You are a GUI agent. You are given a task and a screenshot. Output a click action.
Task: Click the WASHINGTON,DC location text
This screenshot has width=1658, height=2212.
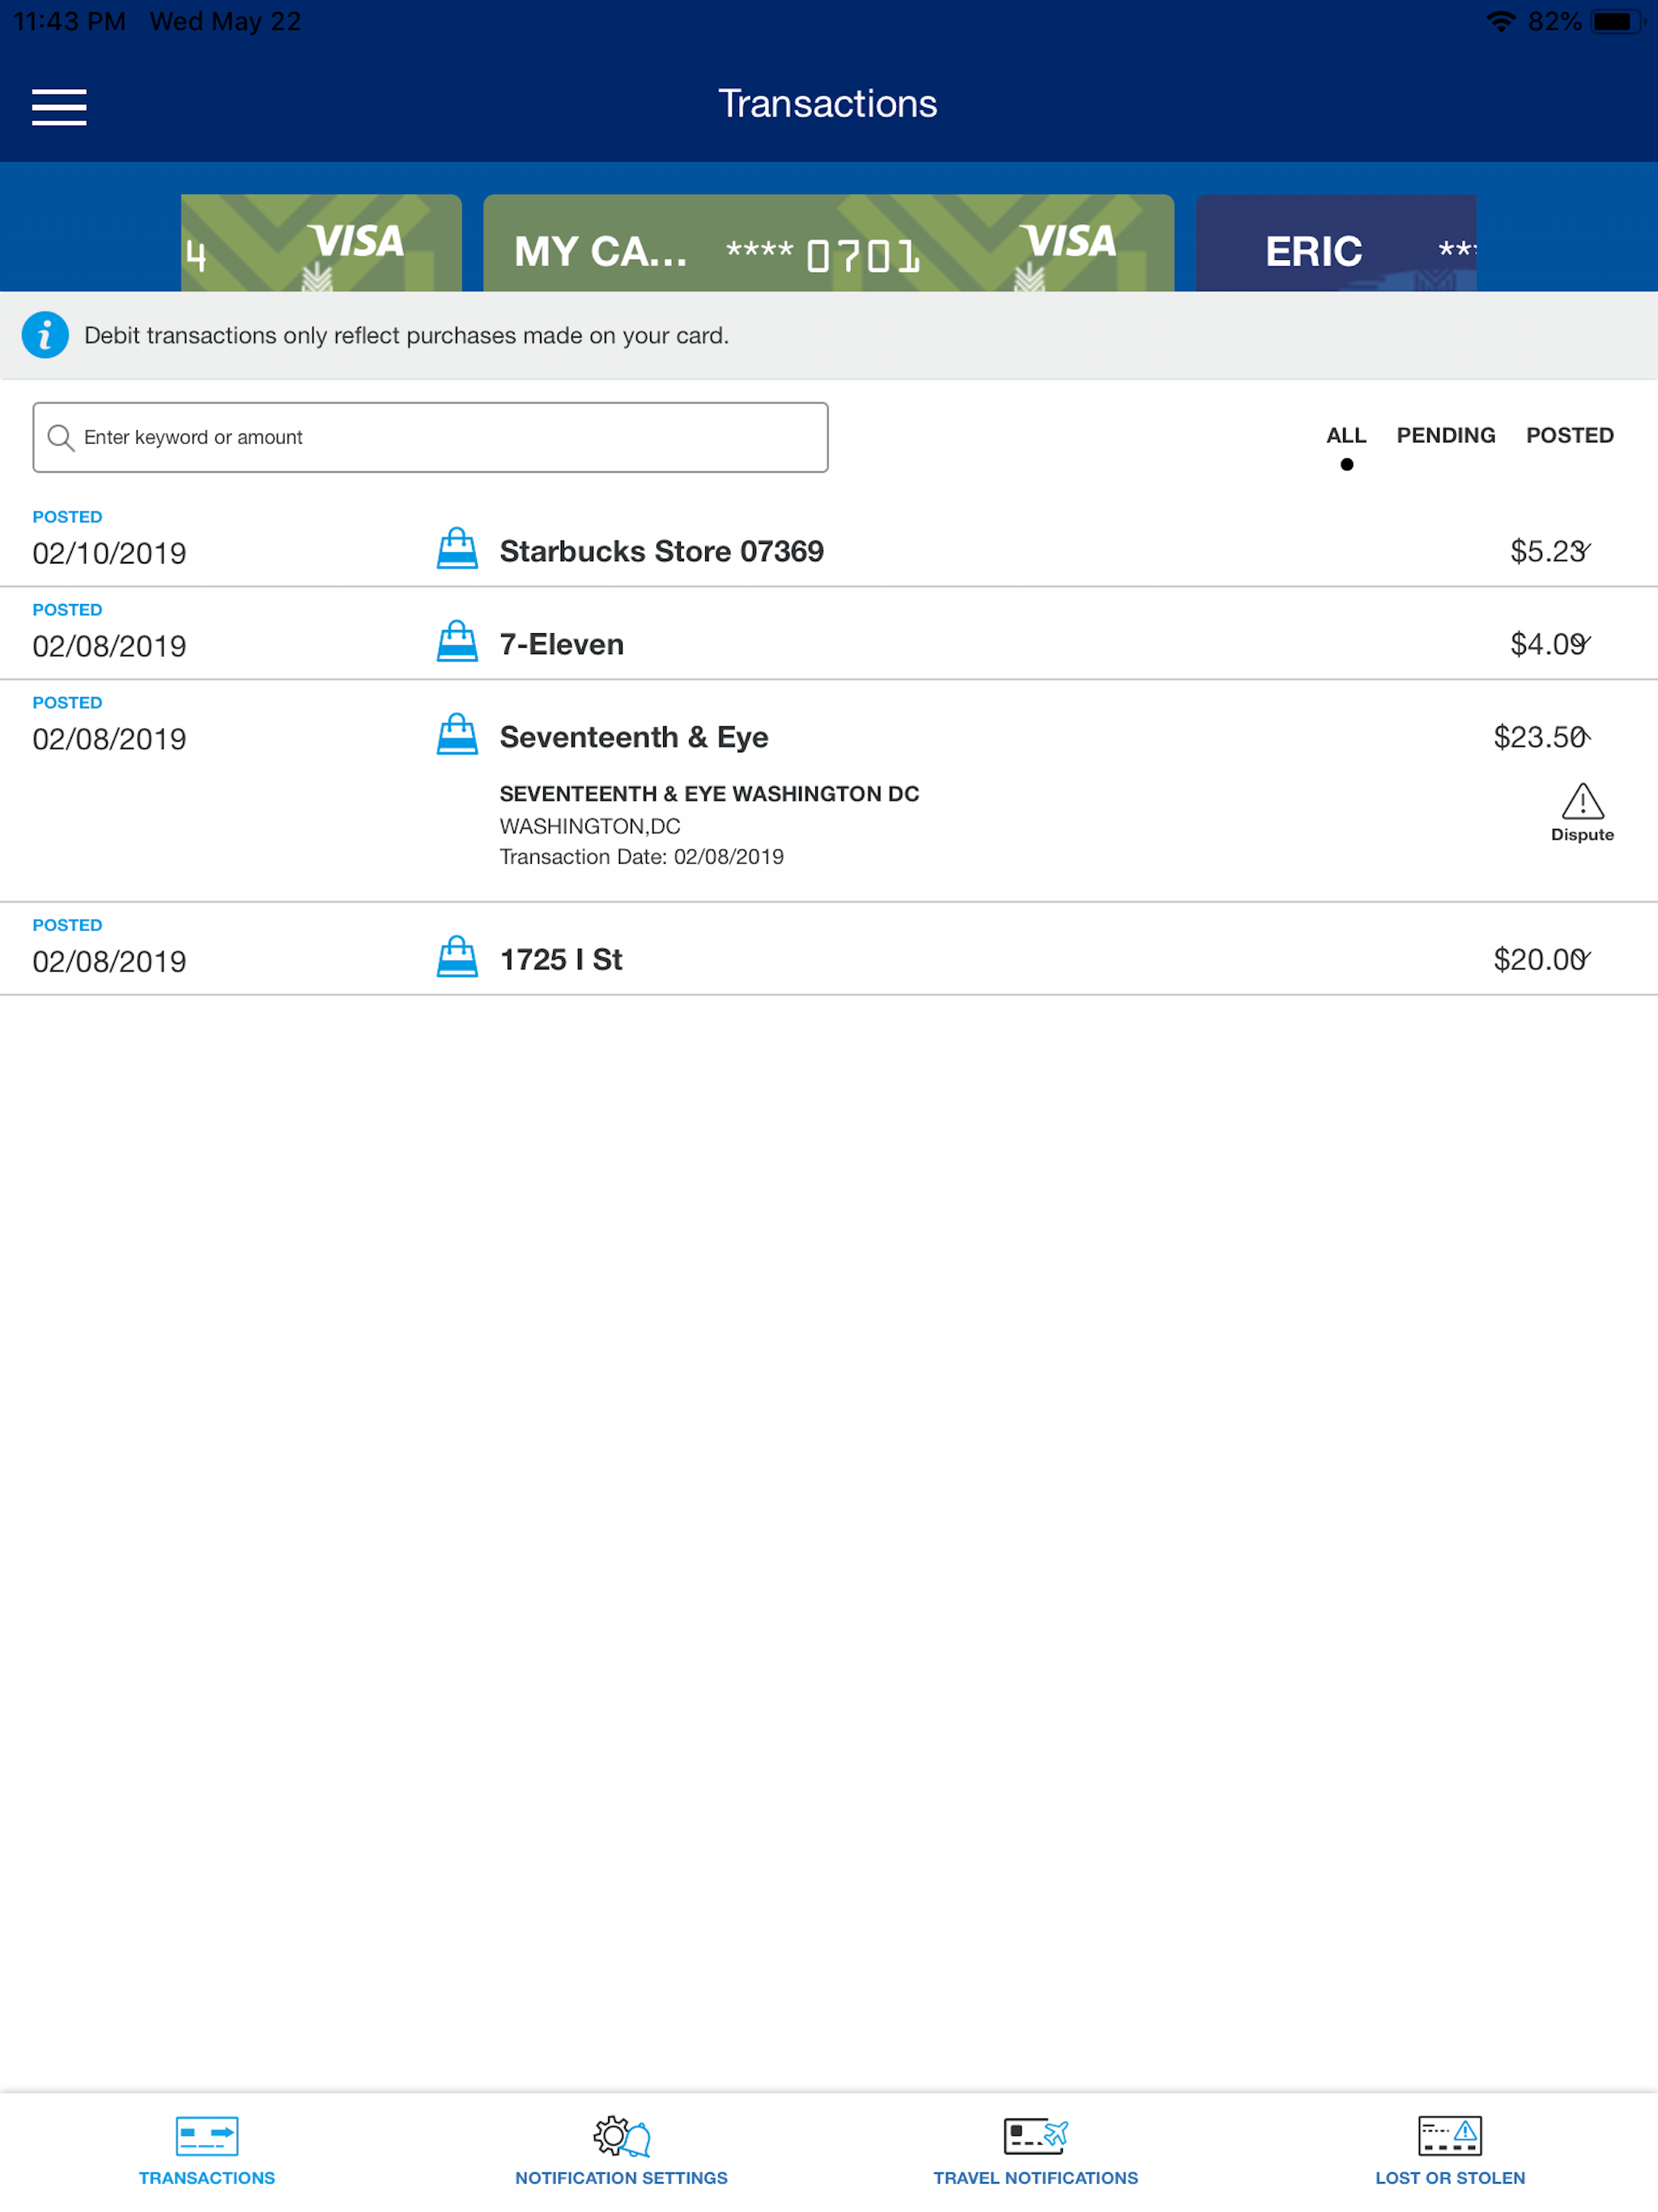pyautogui.click(x=590, y=826)
